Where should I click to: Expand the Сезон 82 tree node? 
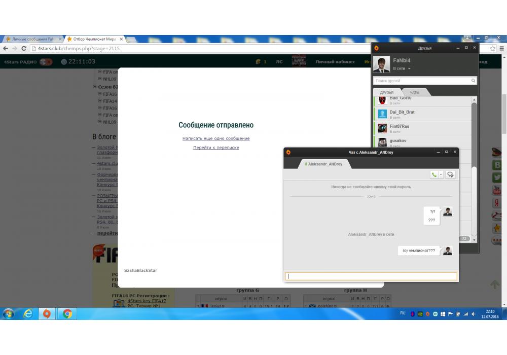pos(95,87)
